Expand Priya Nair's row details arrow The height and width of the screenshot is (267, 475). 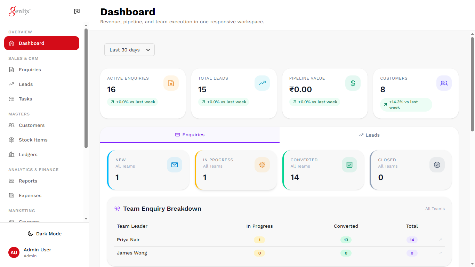click(441, 240)
